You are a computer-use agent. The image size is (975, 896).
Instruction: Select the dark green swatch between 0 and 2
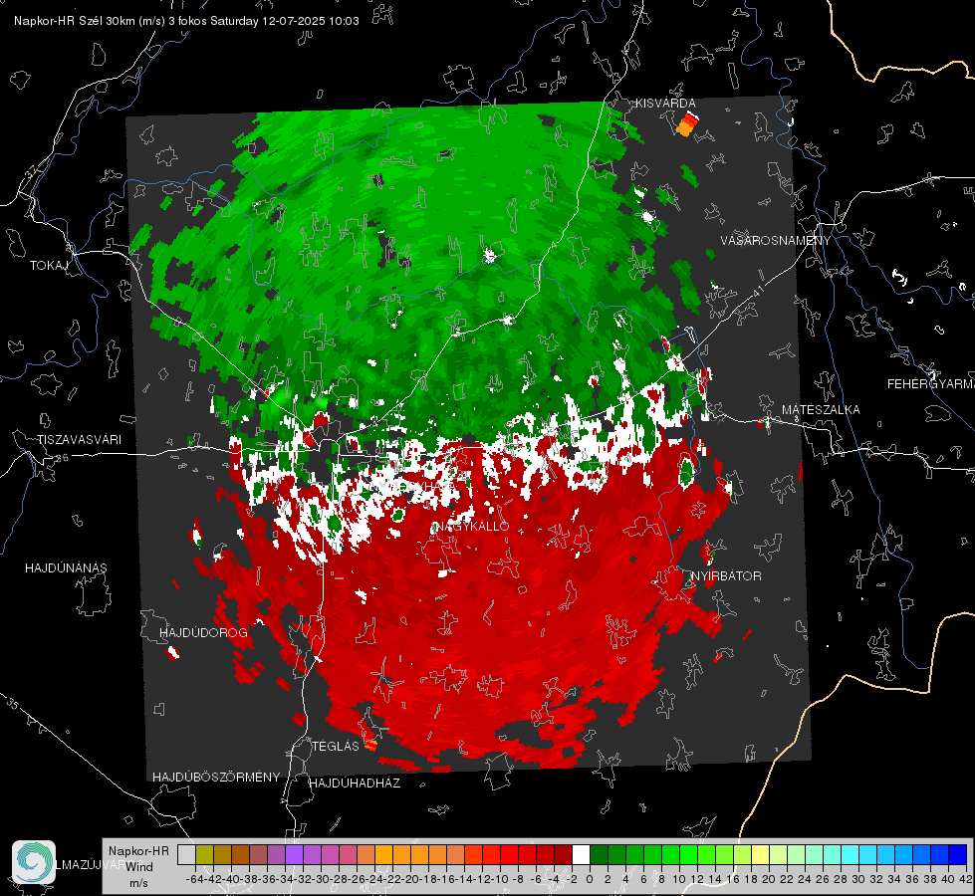coord(599,855)
